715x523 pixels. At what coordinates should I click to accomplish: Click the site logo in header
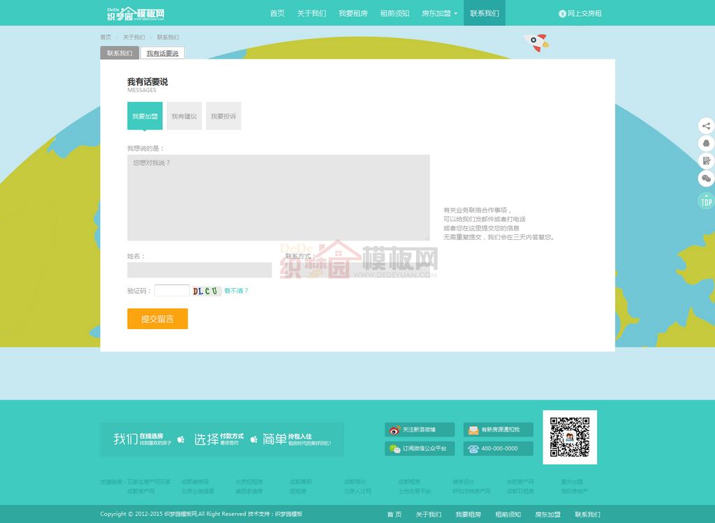point(136,13)
